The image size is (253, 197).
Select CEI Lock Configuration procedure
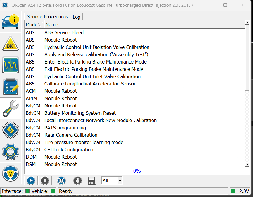(x=135, y=150)
